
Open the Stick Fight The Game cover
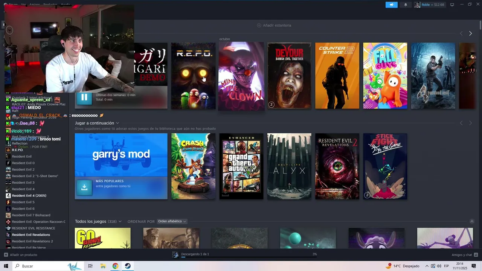pyautogui.click(x=385, y=166)
